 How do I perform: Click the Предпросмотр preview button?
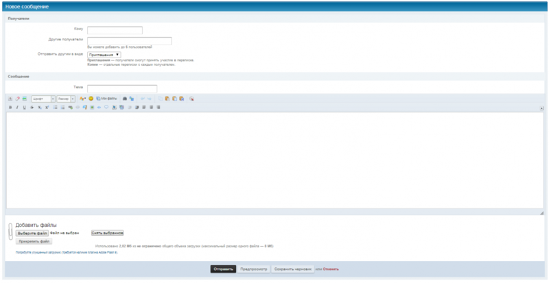point(254,269)
